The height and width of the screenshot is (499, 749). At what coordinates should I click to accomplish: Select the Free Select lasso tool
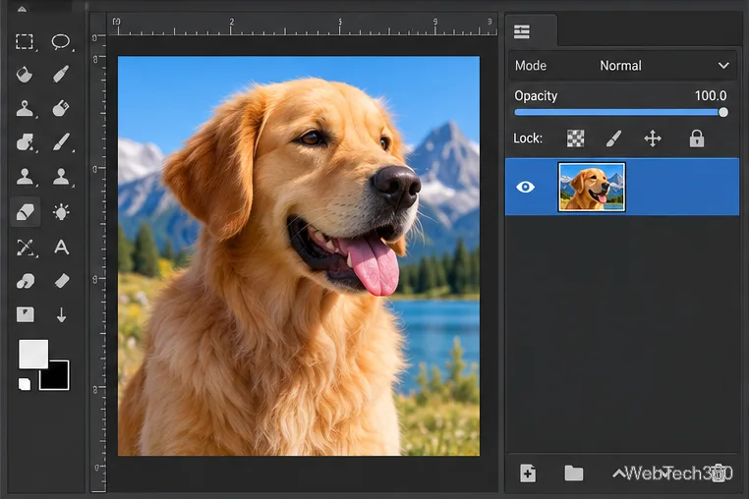(x=61, y=41)
